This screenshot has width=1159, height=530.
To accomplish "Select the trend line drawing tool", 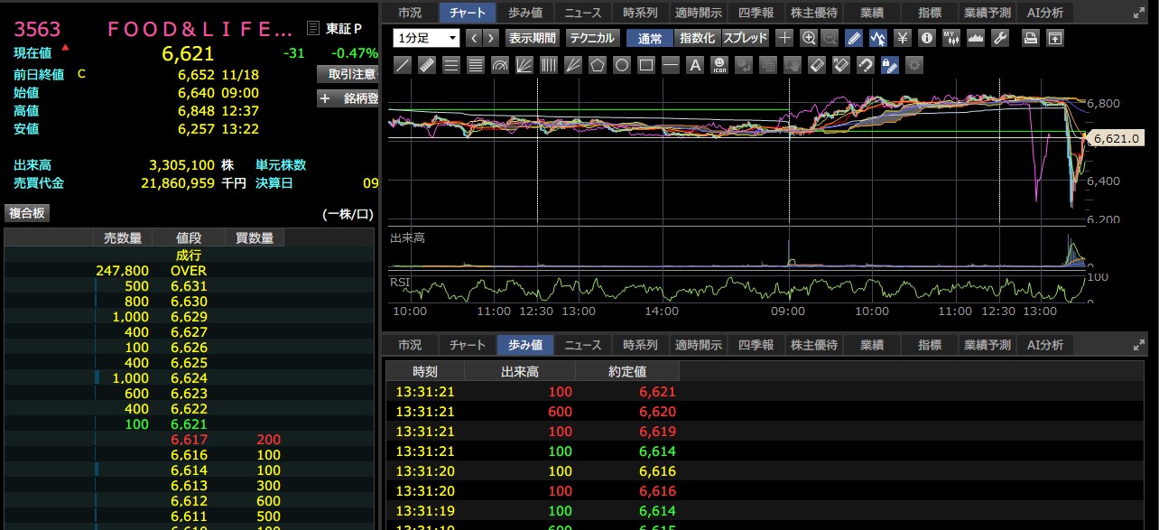I will tap(403, 65).
